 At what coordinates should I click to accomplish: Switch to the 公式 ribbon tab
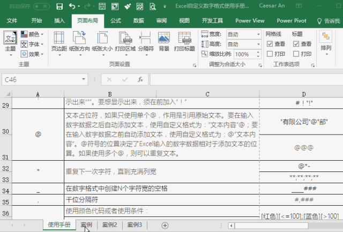(x=115, y=20)
